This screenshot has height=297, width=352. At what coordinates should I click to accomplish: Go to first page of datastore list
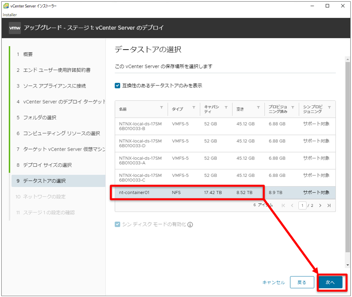pos(283,206)
